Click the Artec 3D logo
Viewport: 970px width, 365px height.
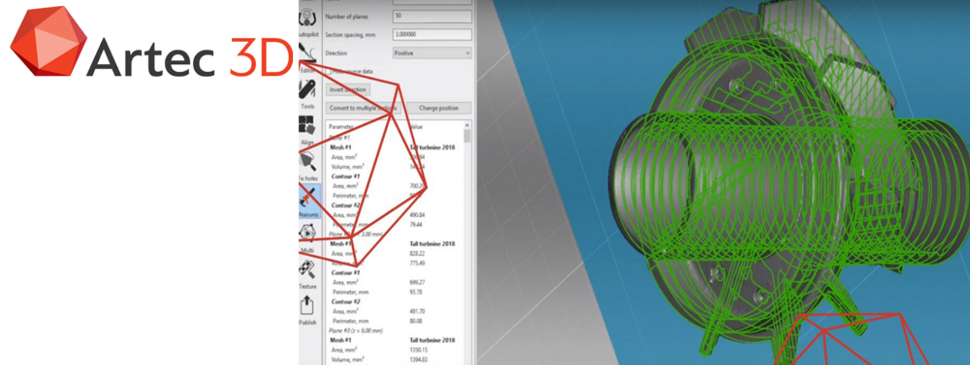click(x=152, y=43)
